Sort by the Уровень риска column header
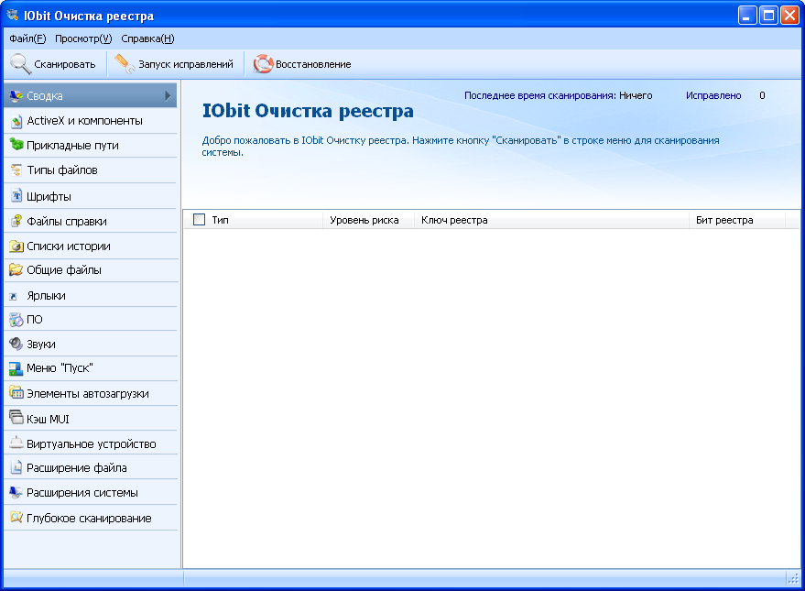The image size is (805, 591). point(368,220)
